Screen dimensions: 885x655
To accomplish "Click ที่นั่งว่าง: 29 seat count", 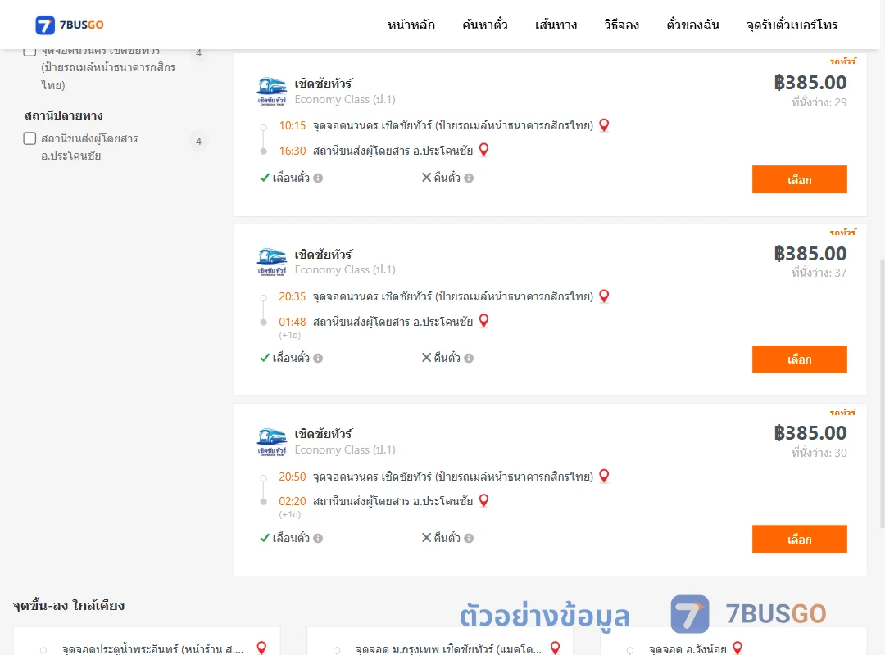I will 819,102.
